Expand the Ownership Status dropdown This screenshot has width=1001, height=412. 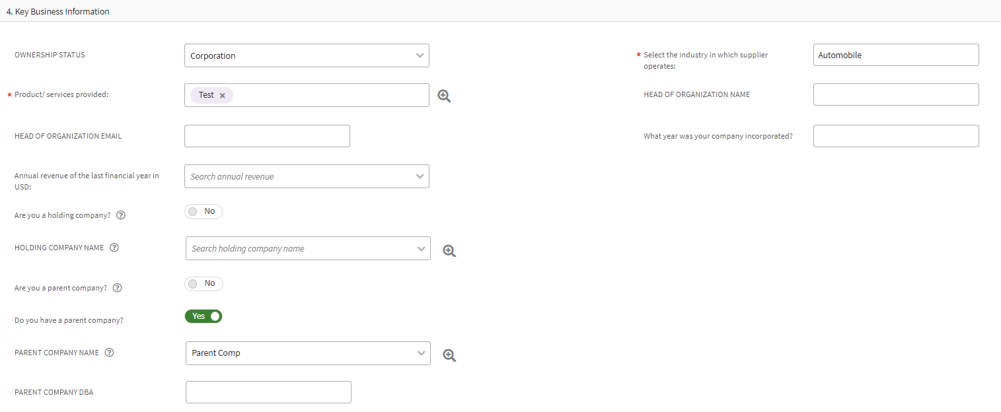307,55
